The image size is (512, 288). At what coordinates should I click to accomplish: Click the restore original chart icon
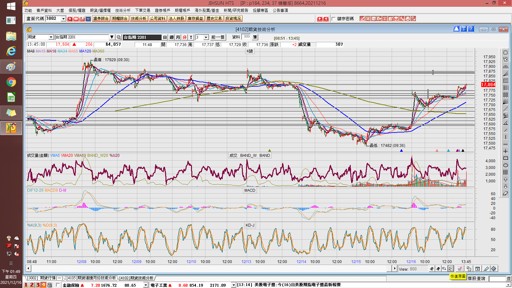[451, 269]
